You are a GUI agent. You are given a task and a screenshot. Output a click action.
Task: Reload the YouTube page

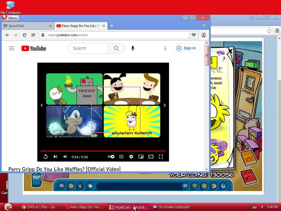[x=24, y=35]
